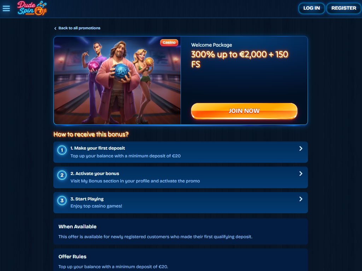Expand the Activate your bonus chevron
The width and height of the screenshot is (362, 271).
[x=301, y=174]
